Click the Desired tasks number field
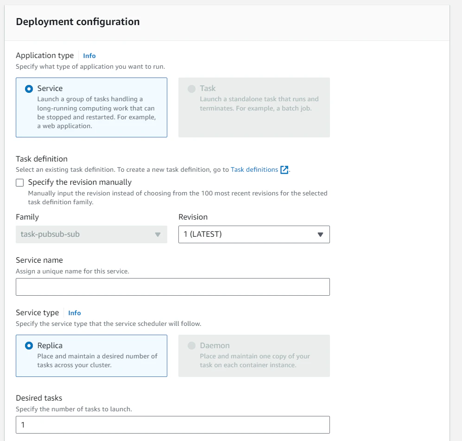Screen dimensions: 462x441 (x=173, y=425)
